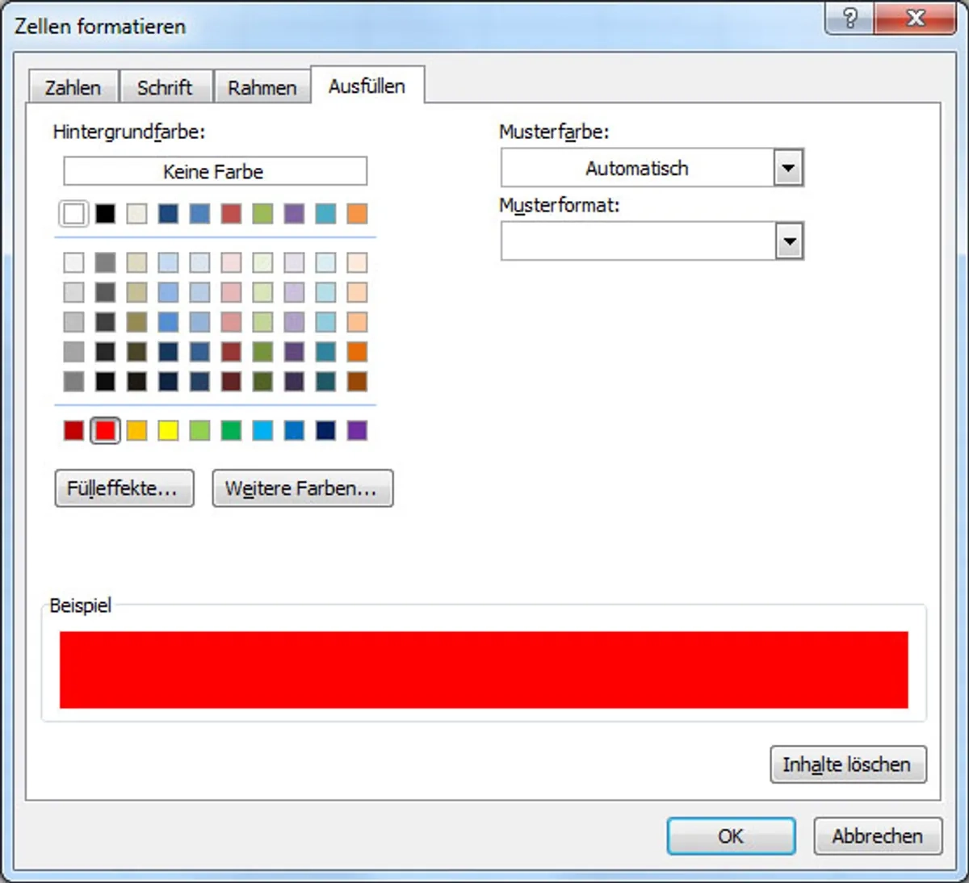The width and height of the screenshot is (969, 883).
Task: Open dialog help question mark
Action: coord(849,18)
